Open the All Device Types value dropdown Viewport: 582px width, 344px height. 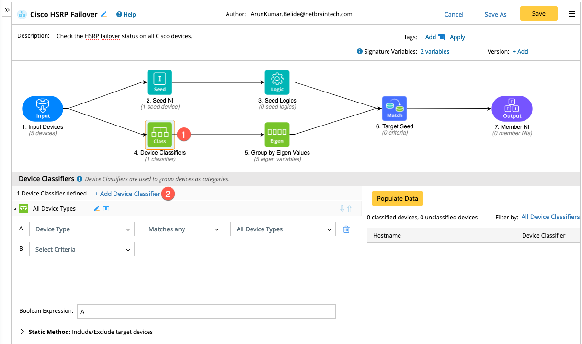(283, 229)
